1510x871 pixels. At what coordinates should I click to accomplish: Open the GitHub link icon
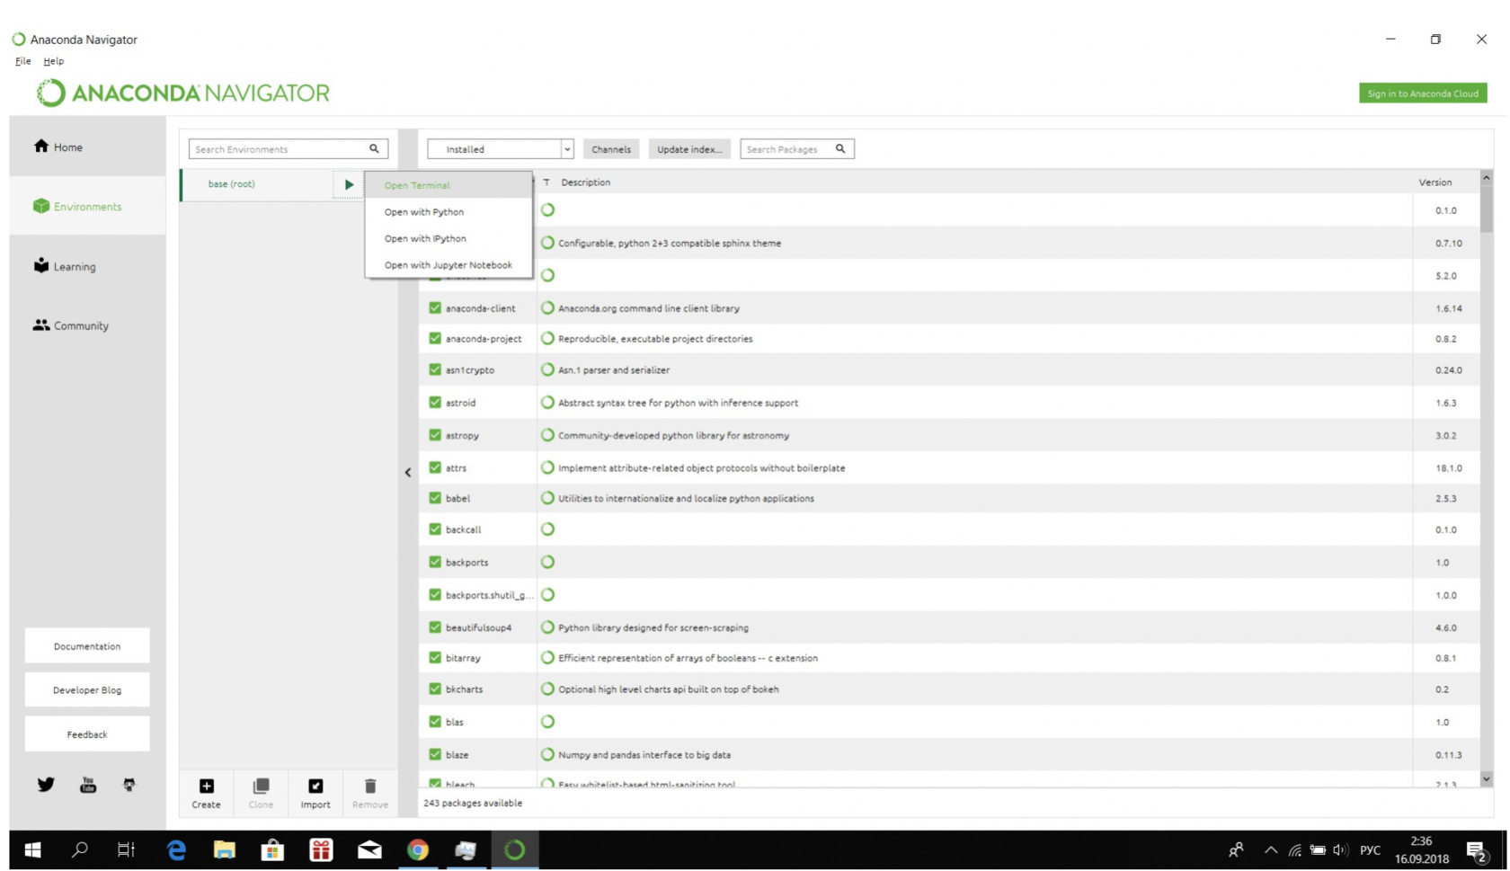(129, 785)
